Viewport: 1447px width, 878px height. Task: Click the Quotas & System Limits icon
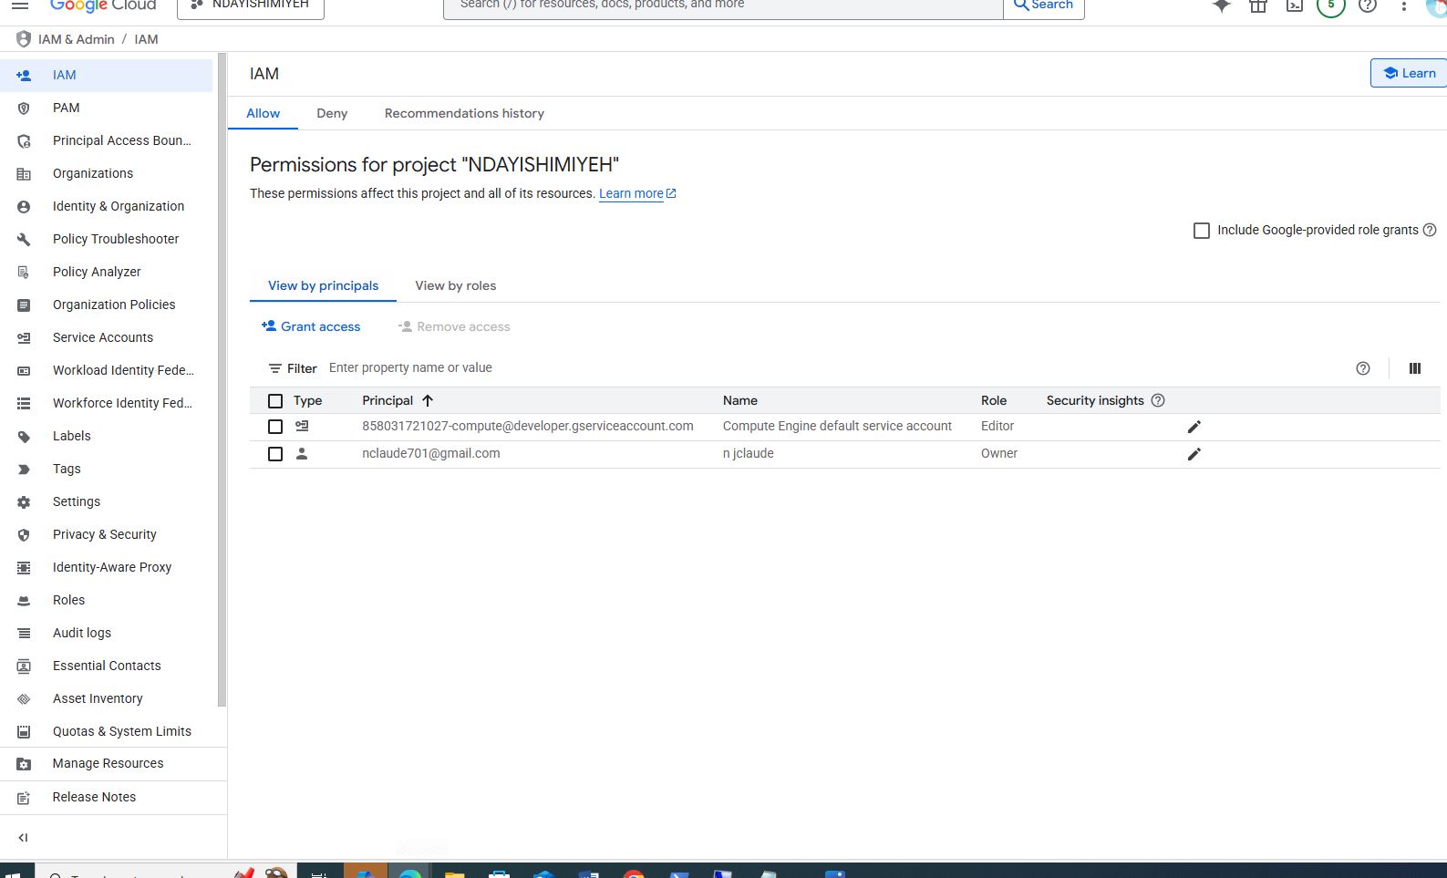(24, 731)
